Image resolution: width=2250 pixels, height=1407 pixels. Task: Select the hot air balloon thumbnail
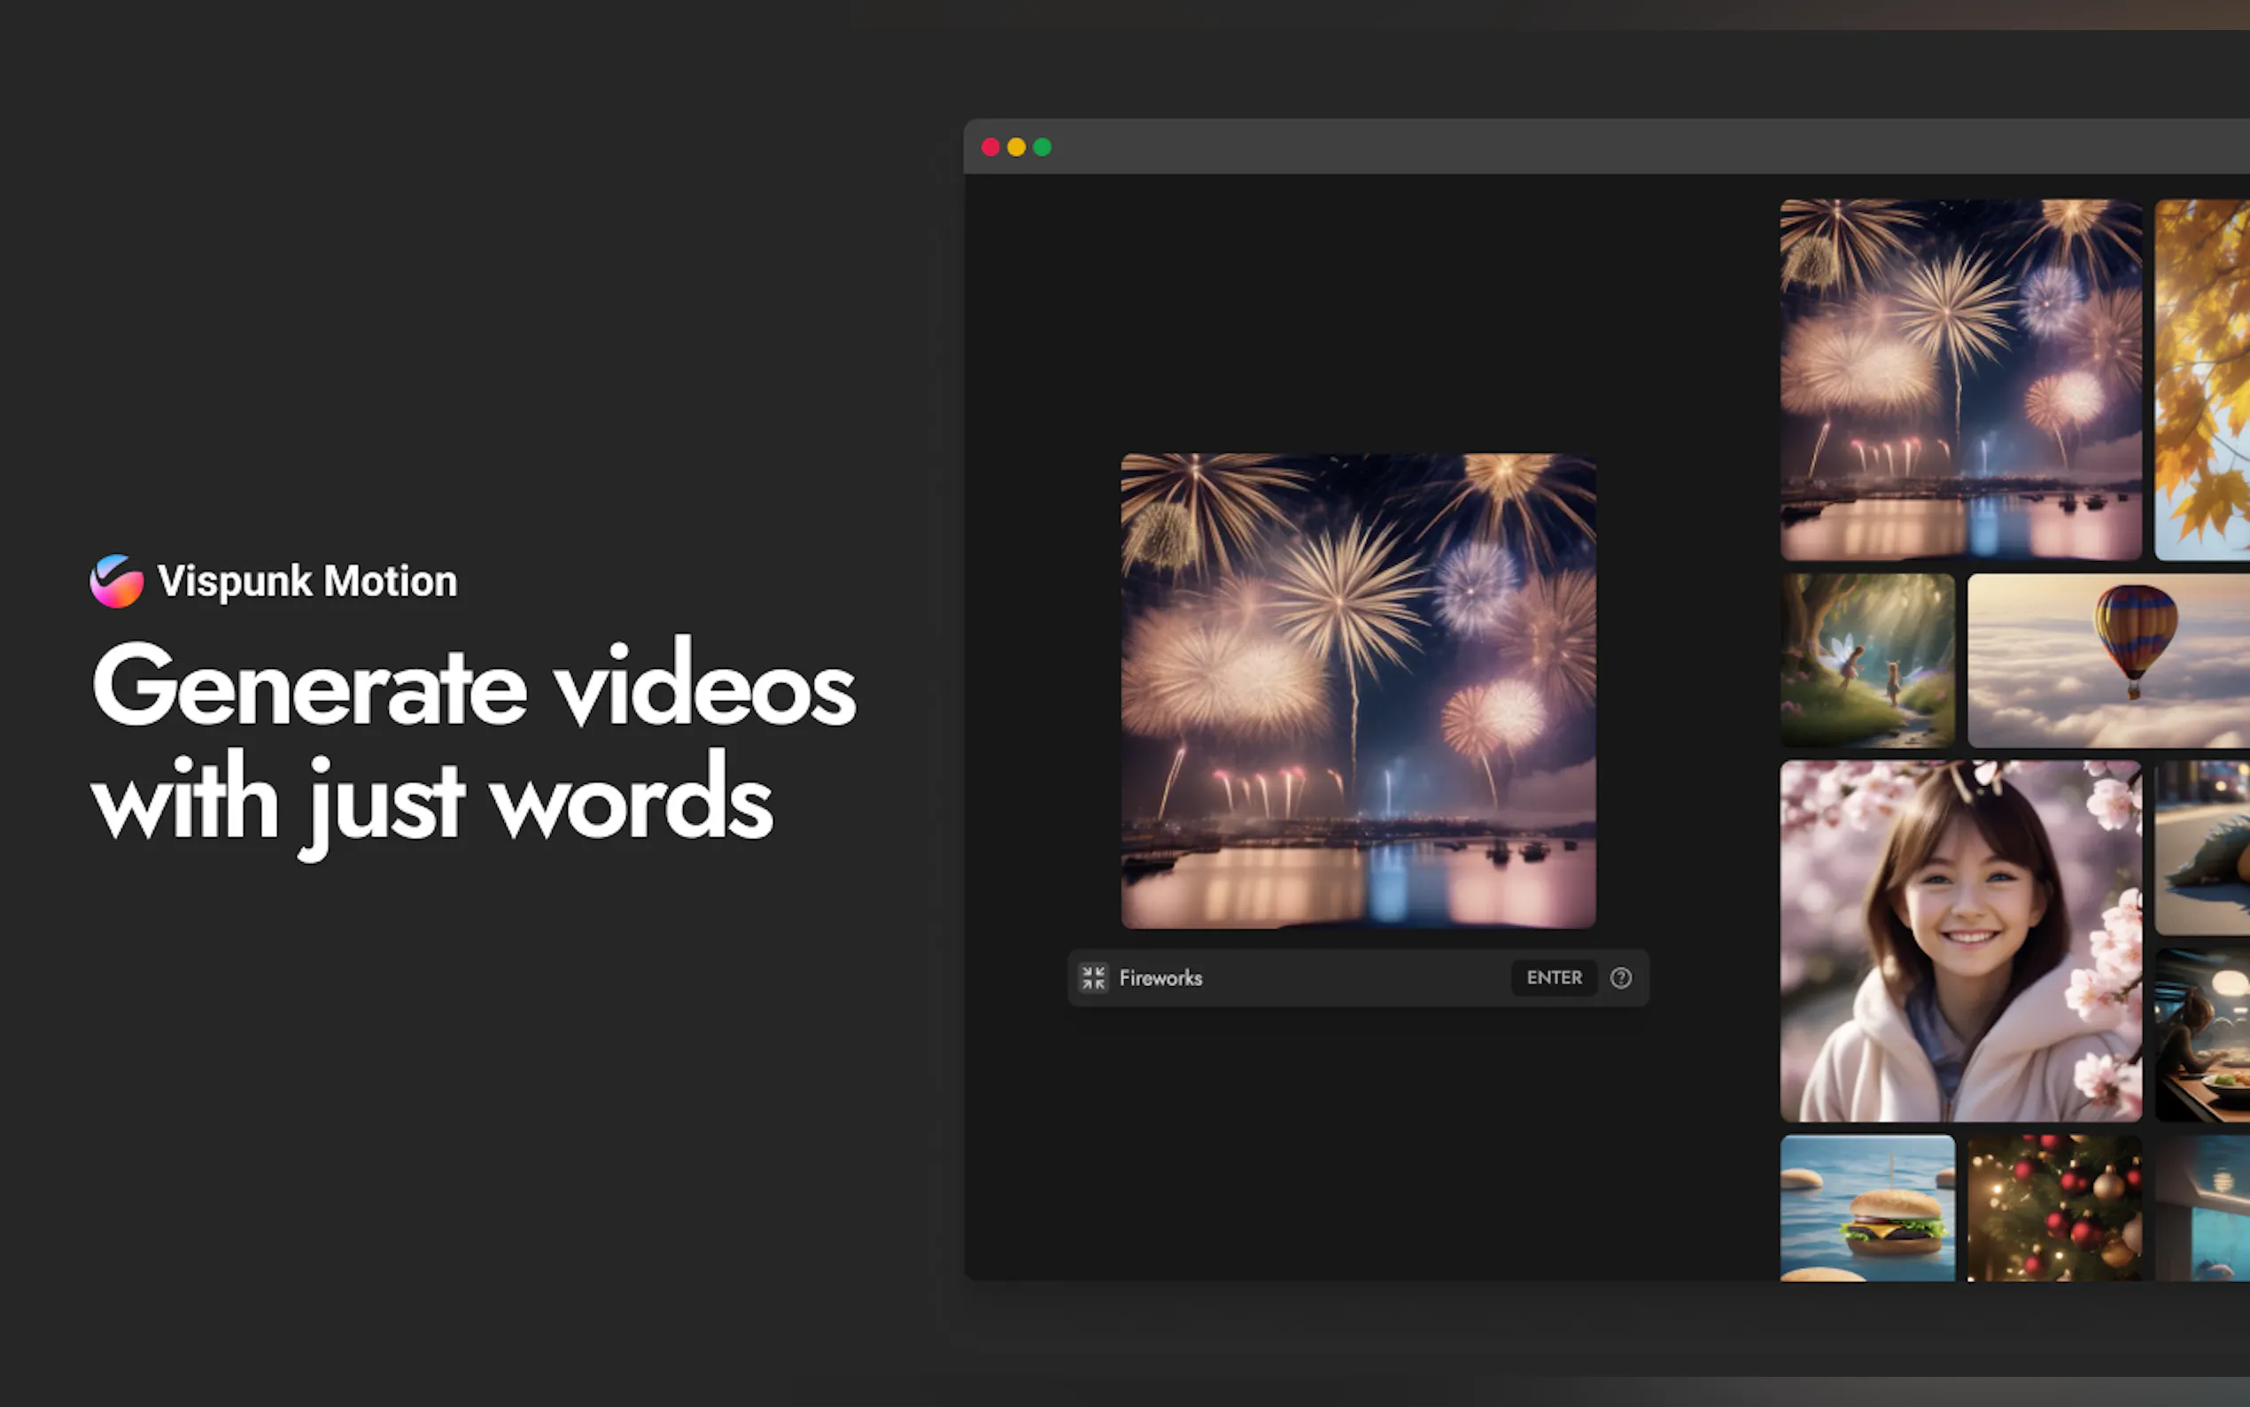pyautogui.click(x=2107, y=661)
